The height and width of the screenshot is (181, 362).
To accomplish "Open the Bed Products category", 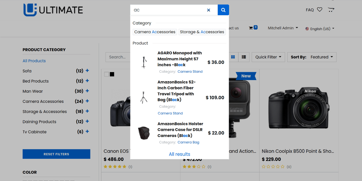I will click(x=36, y=81).
